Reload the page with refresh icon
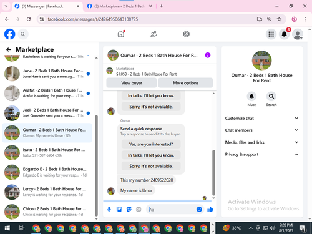This screenshot has width=312, height=234. pos(29,19)
